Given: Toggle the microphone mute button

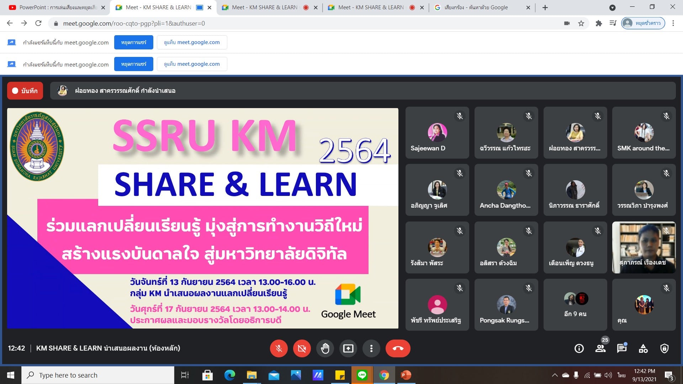Looking at the screenshot, I should pyautogui.click(x=279, y=348).
